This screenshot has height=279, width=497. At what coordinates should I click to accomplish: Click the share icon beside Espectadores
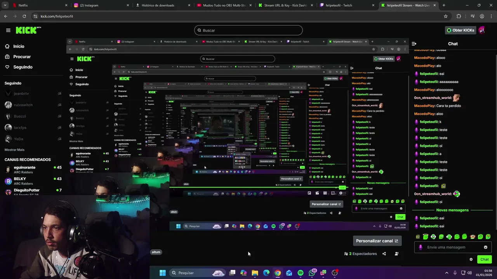click(384, 254)
